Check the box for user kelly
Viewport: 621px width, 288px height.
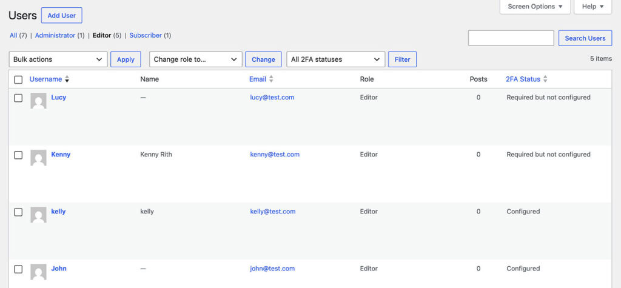coord(18,212)
